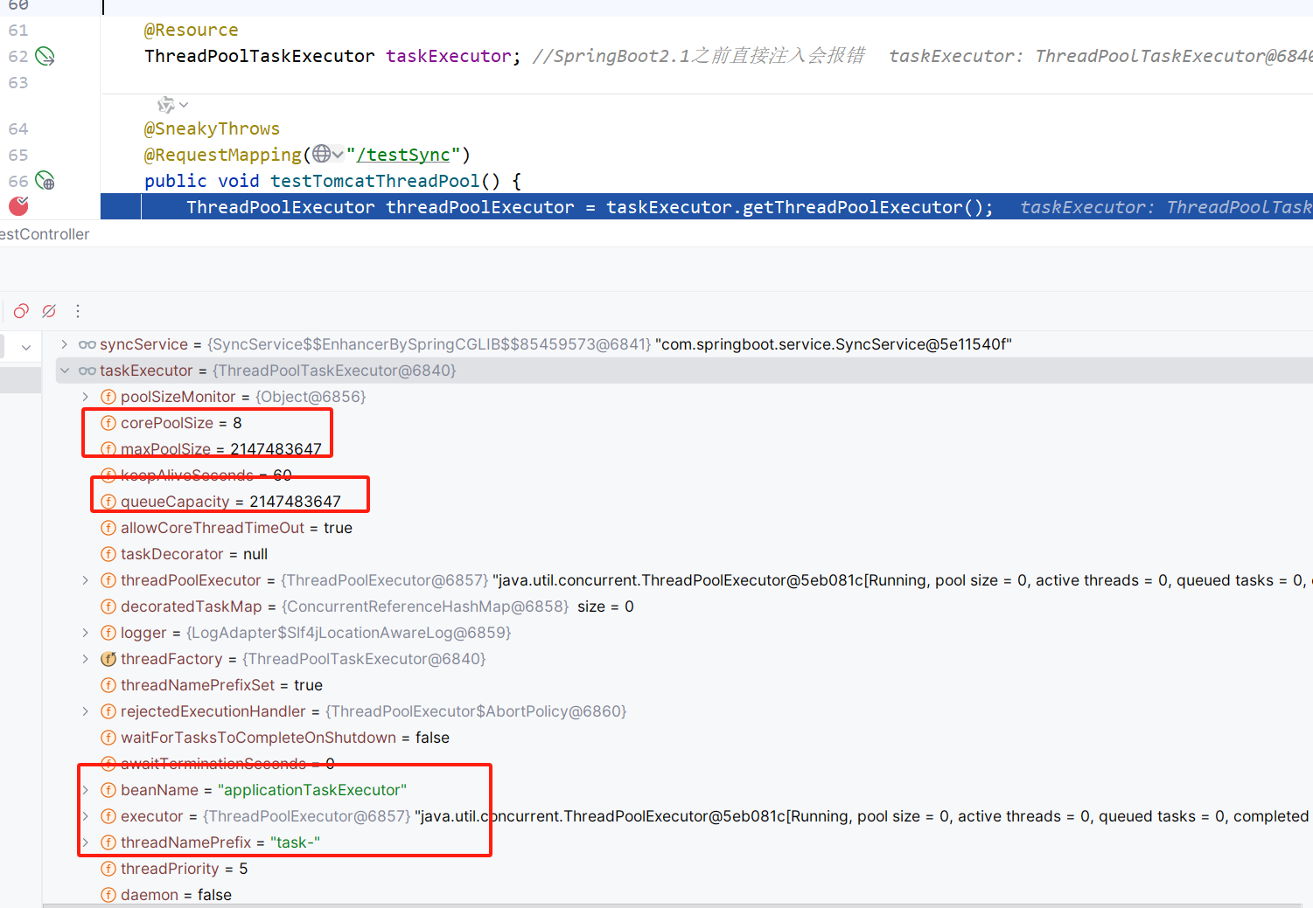Click the glasses icon beside taskExecutor watch
Image resolution: width=1313 pixels, height=908 pixels.
[x=87, y=370]
